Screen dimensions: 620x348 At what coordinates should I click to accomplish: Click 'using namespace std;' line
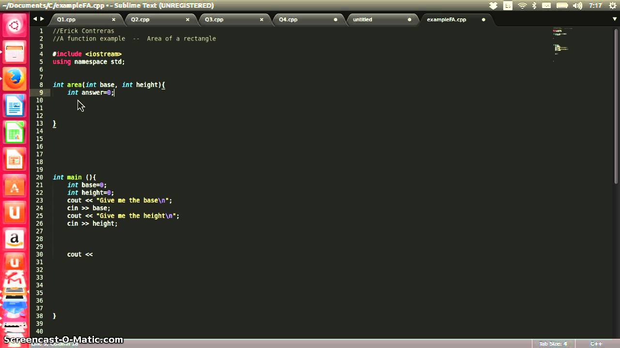tap(89, 62)
